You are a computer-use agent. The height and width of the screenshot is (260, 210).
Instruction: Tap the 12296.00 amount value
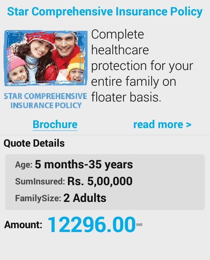pyautogui.click(x=92, y=225)
